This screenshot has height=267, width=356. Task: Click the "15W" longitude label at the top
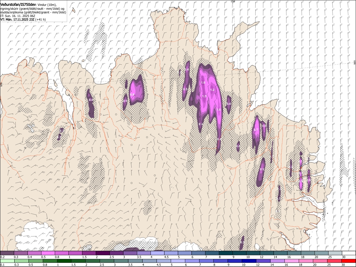point(233,1)
